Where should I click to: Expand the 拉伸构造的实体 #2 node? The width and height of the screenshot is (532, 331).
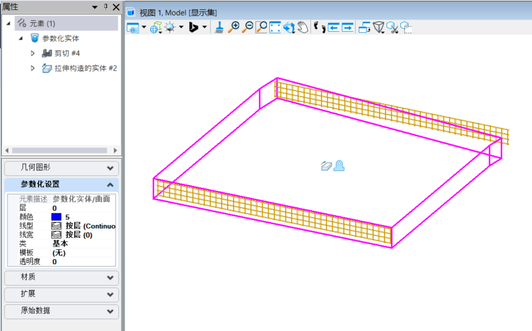[33, 68]
